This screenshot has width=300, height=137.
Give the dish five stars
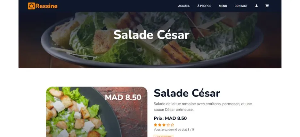coord(172,125)
